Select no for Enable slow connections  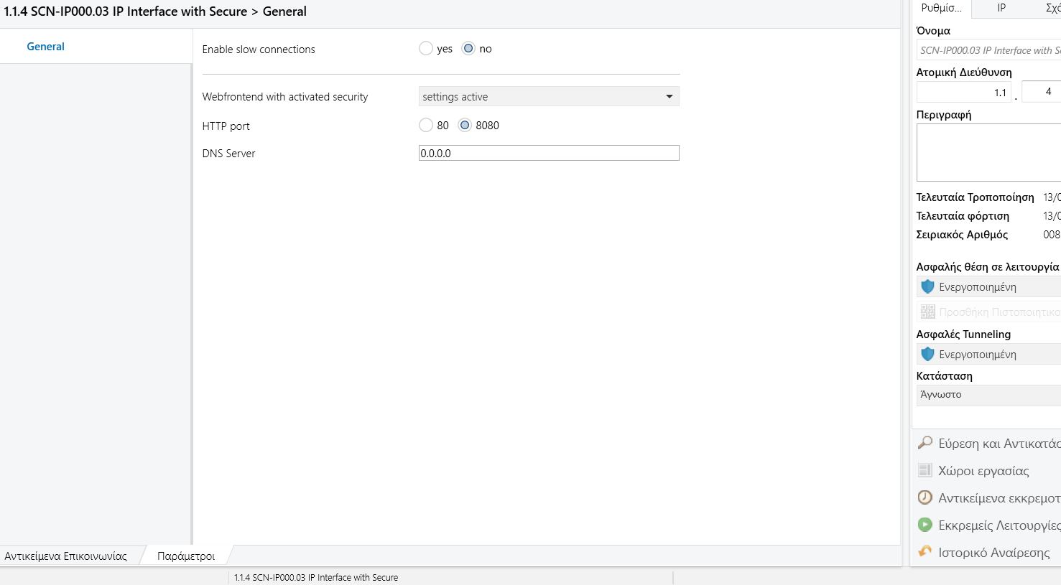point(468,49)
